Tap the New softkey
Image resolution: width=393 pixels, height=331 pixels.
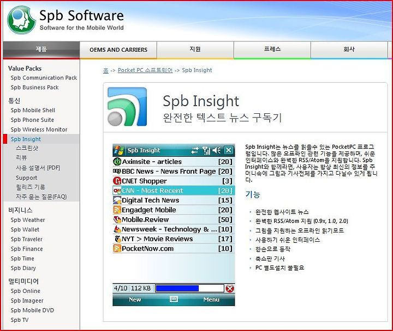[135, 299]
